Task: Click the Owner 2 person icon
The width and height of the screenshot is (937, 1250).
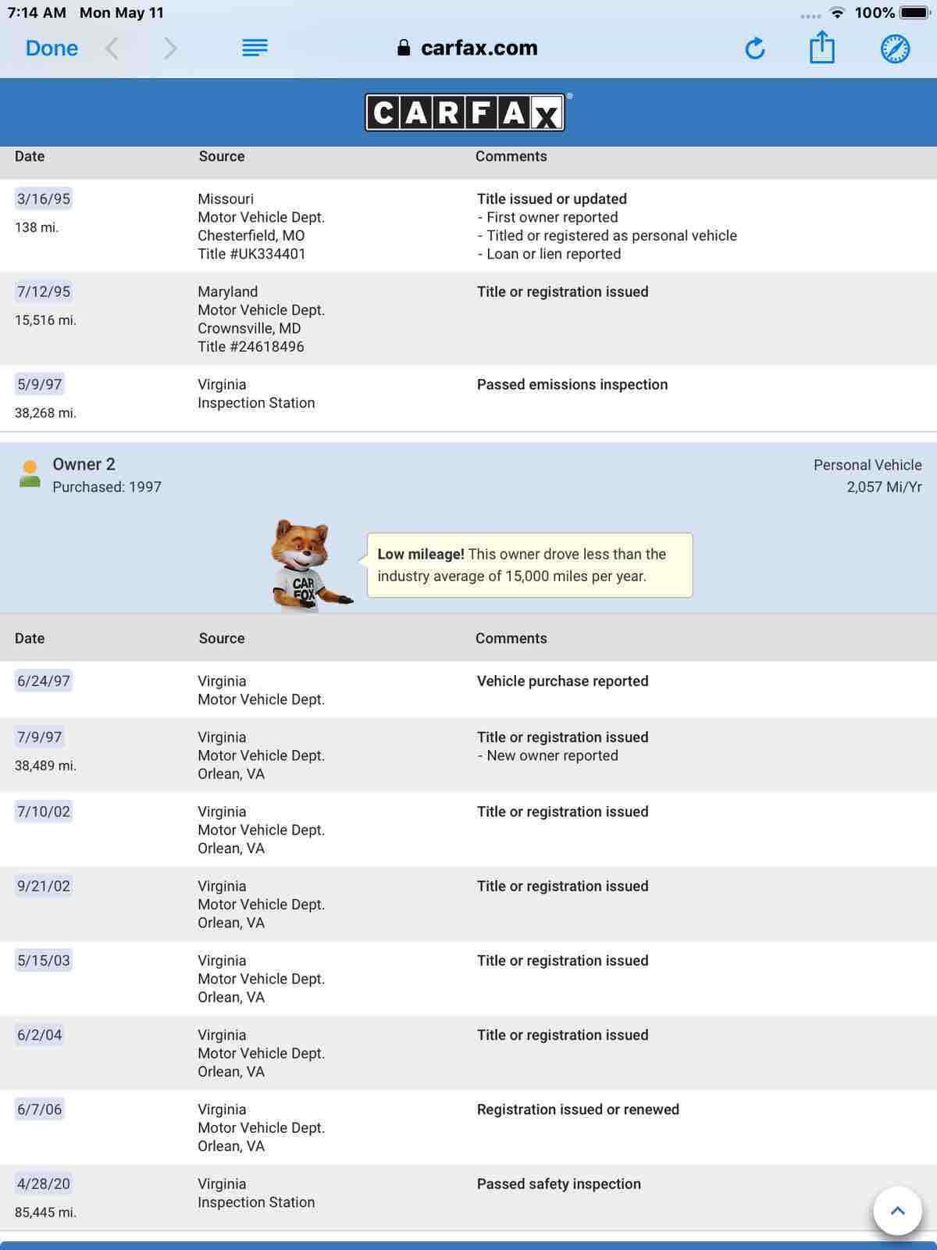Action: 30,474
